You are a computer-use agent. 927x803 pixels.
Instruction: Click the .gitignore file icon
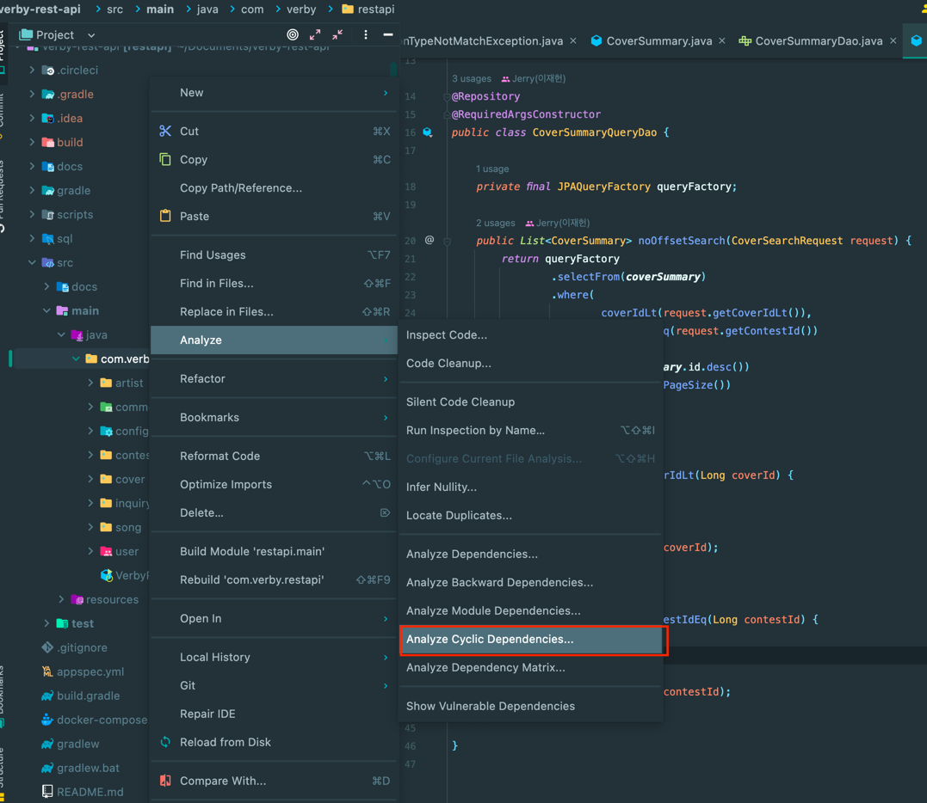47,647
